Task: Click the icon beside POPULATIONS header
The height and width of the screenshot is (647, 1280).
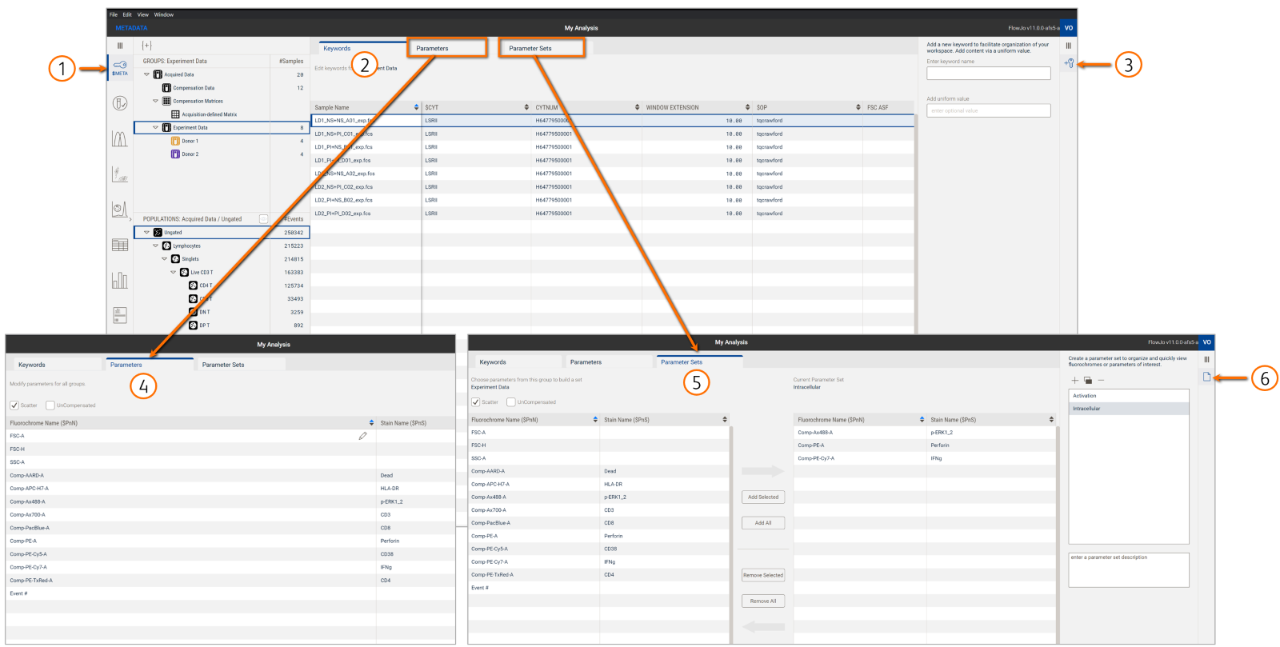Action: pyautogui.click(x=263, y=218)
